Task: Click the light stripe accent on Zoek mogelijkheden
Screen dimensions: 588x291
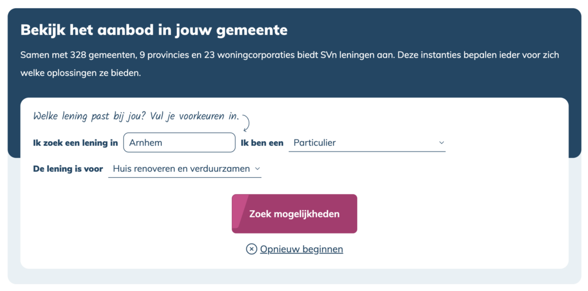Action: 240,211
